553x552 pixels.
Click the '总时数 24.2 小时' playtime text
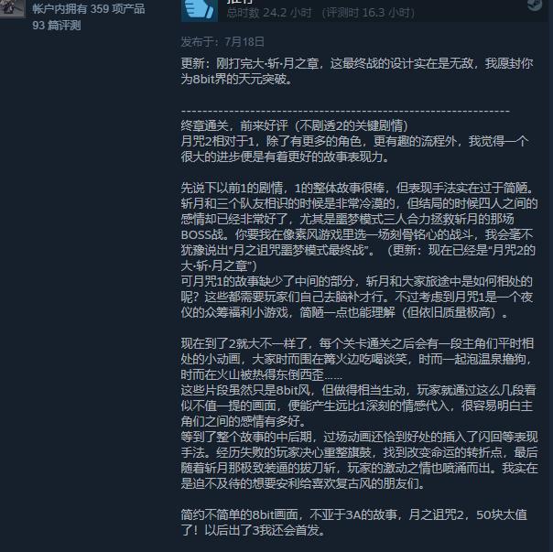pyautogui.click(x=269, y=13)
